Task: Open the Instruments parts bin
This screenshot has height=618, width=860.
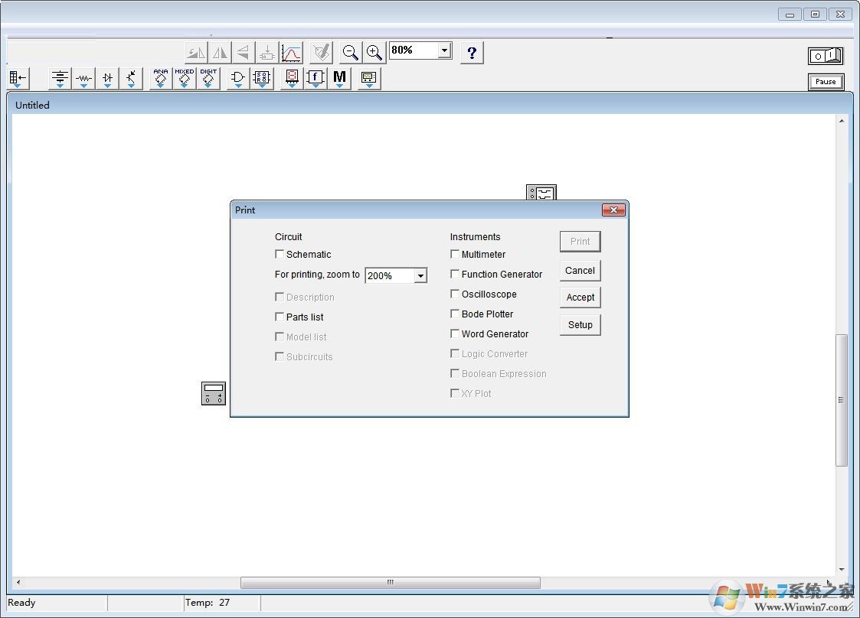Action: click(x=369, y=78)
